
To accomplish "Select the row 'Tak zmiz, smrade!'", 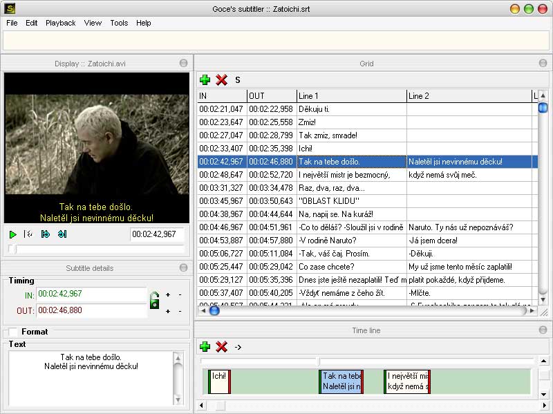I will [x=368, y=135].
